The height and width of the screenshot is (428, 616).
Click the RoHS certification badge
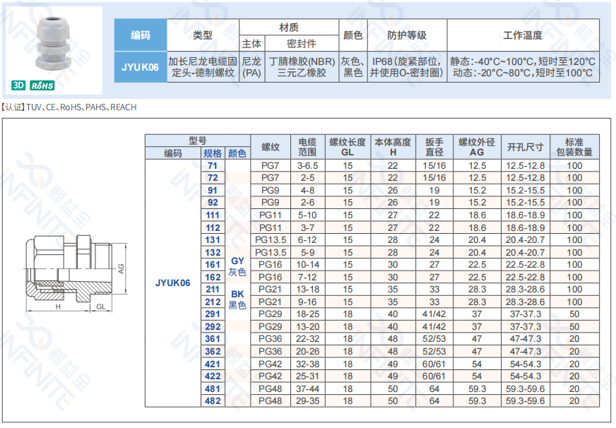(42, 85)
